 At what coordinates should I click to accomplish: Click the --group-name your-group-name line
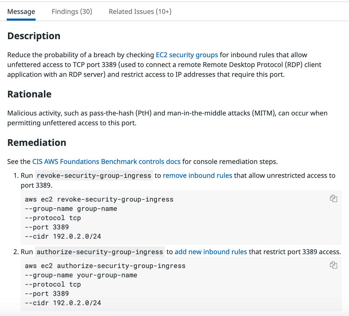pyautogui.click(x=81, y=275)
